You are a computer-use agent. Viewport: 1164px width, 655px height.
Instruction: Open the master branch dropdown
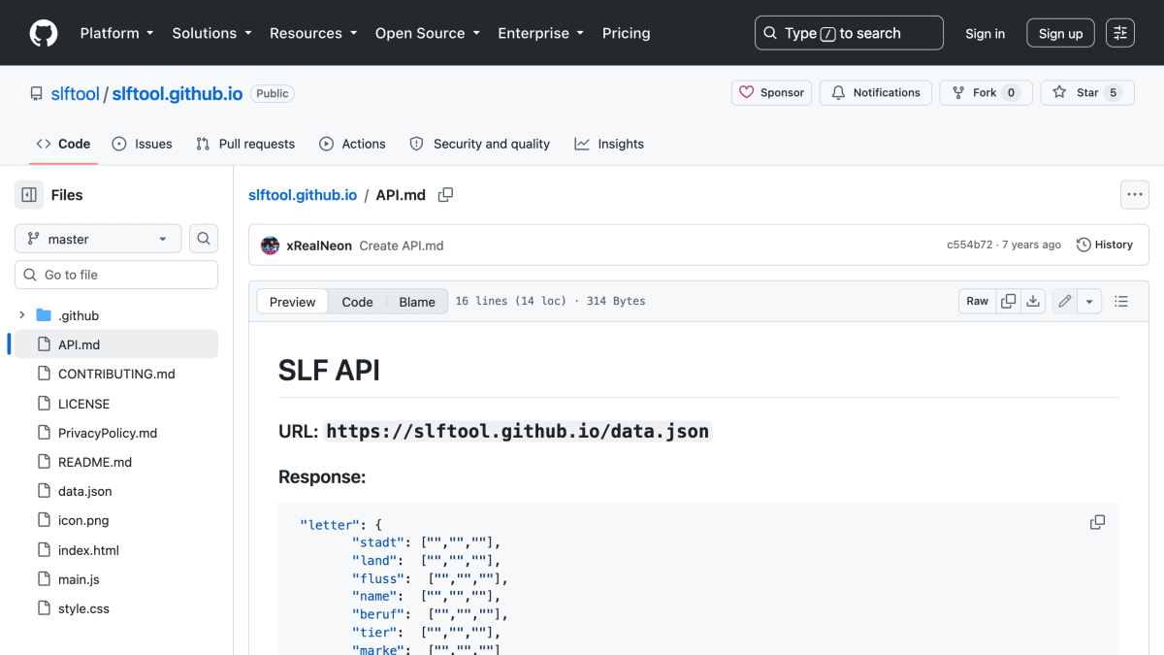pyautogui.click(x=98, y=239)
